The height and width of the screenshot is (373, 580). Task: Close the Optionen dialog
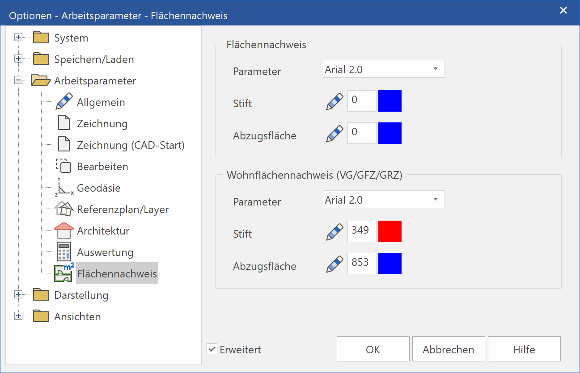[x=563, y=10]
